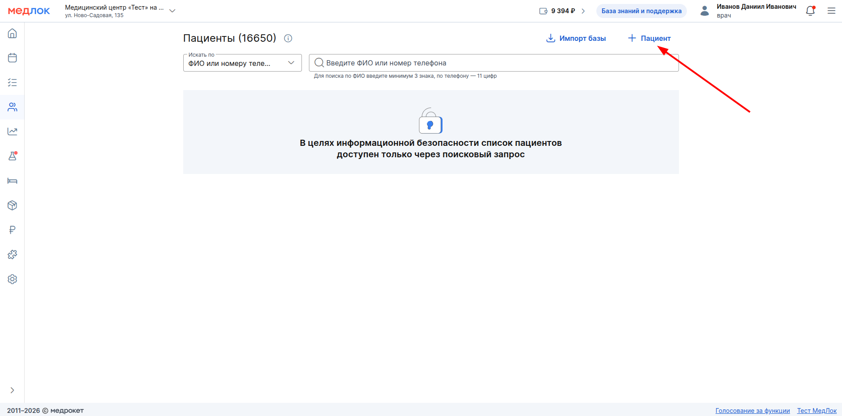The height and width of the screenshot is (416, 842).
Task: Open the analytics chart icon
Action: (12, 131)
